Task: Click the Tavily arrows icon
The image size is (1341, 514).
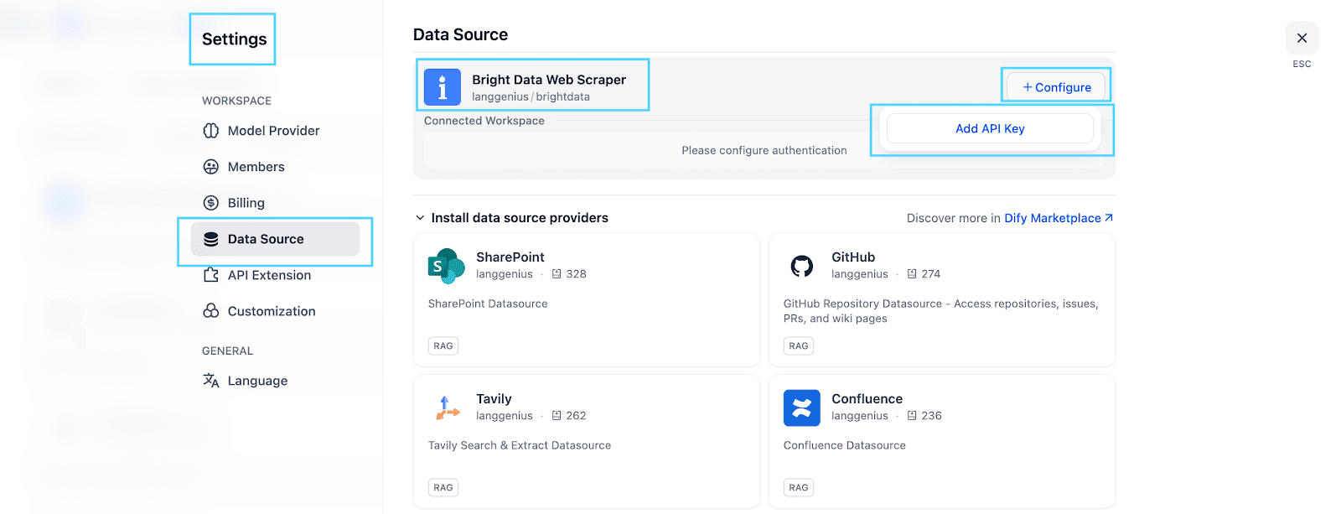Action: click(x=447, y=408)
